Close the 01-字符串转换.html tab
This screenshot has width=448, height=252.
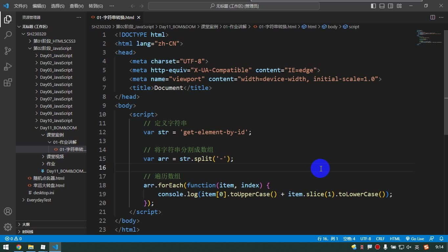[x=139, y=18]
